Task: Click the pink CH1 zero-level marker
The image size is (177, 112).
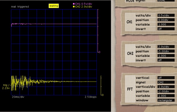Action: [99, 52]
